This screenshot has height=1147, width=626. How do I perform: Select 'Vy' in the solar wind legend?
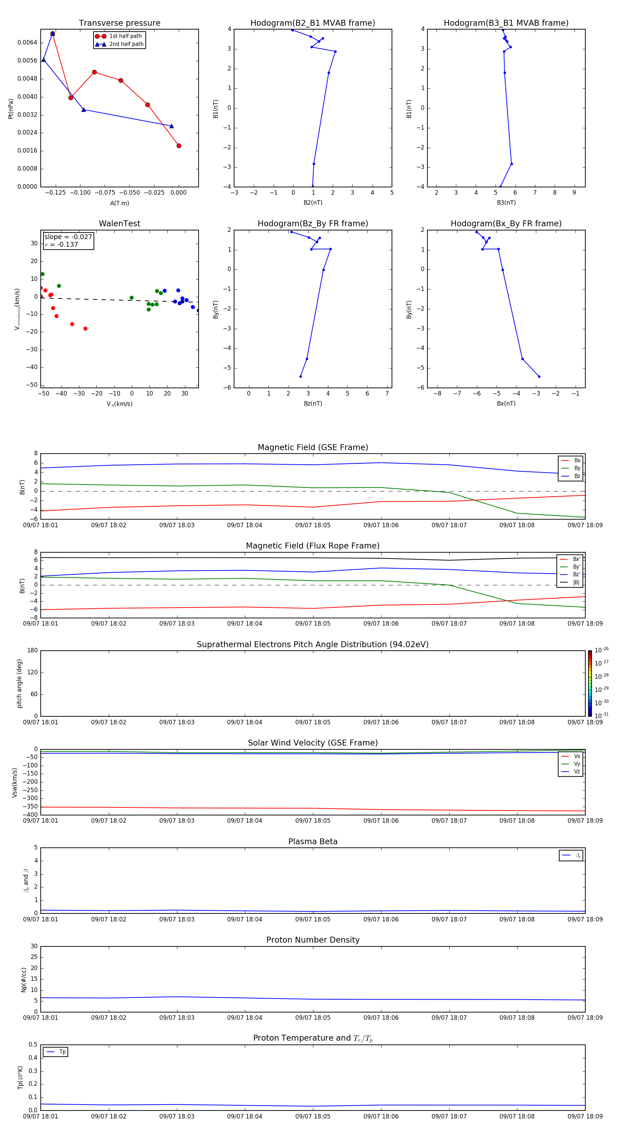click(571, 764)
